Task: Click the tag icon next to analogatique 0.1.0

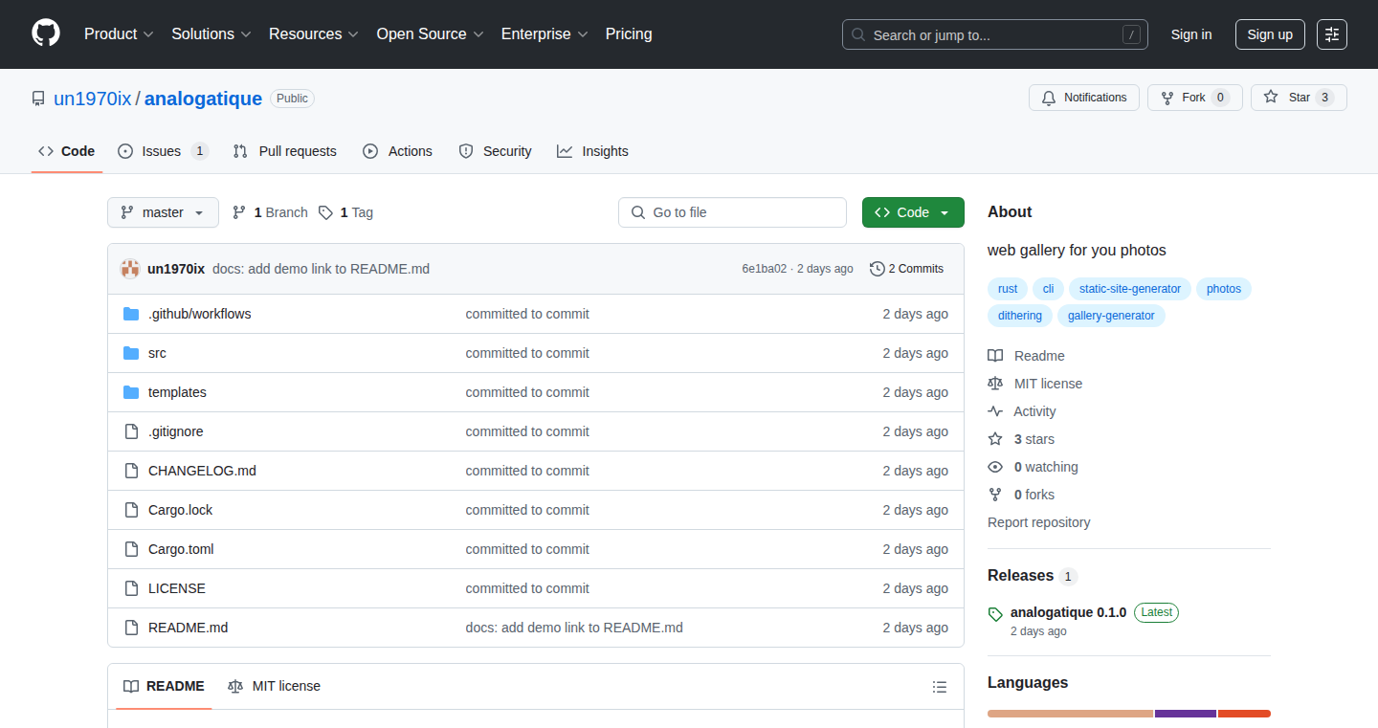Action: point(995,614)
